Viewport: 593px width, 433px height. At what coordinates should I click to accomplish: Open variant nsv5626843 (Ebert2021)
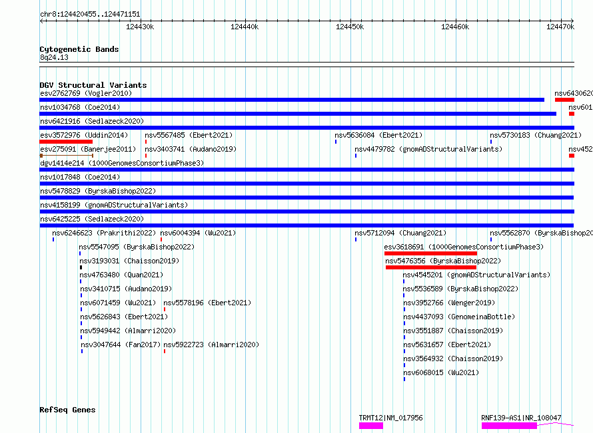tap(124, 317)
